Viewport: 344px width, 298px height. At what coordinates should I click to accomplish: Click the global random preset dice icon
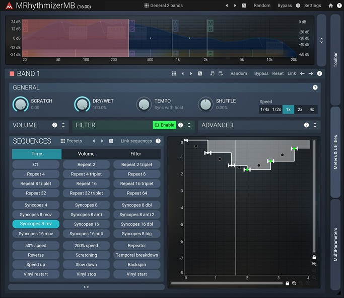[244, 6]
